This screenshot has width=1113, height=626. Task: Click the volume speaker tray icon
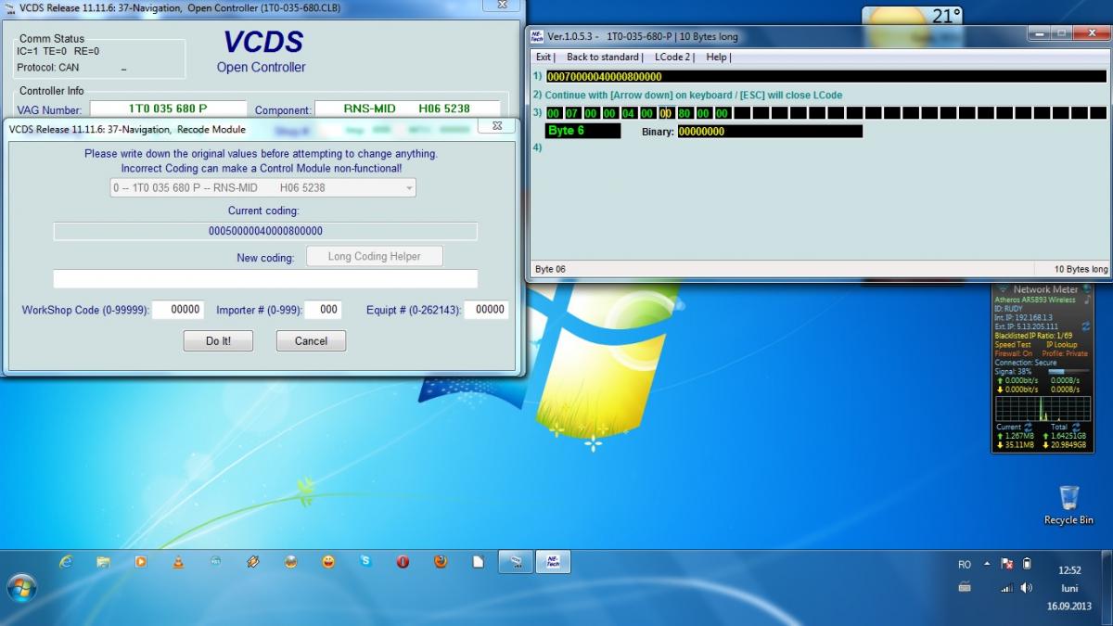tap(1026, 588)
